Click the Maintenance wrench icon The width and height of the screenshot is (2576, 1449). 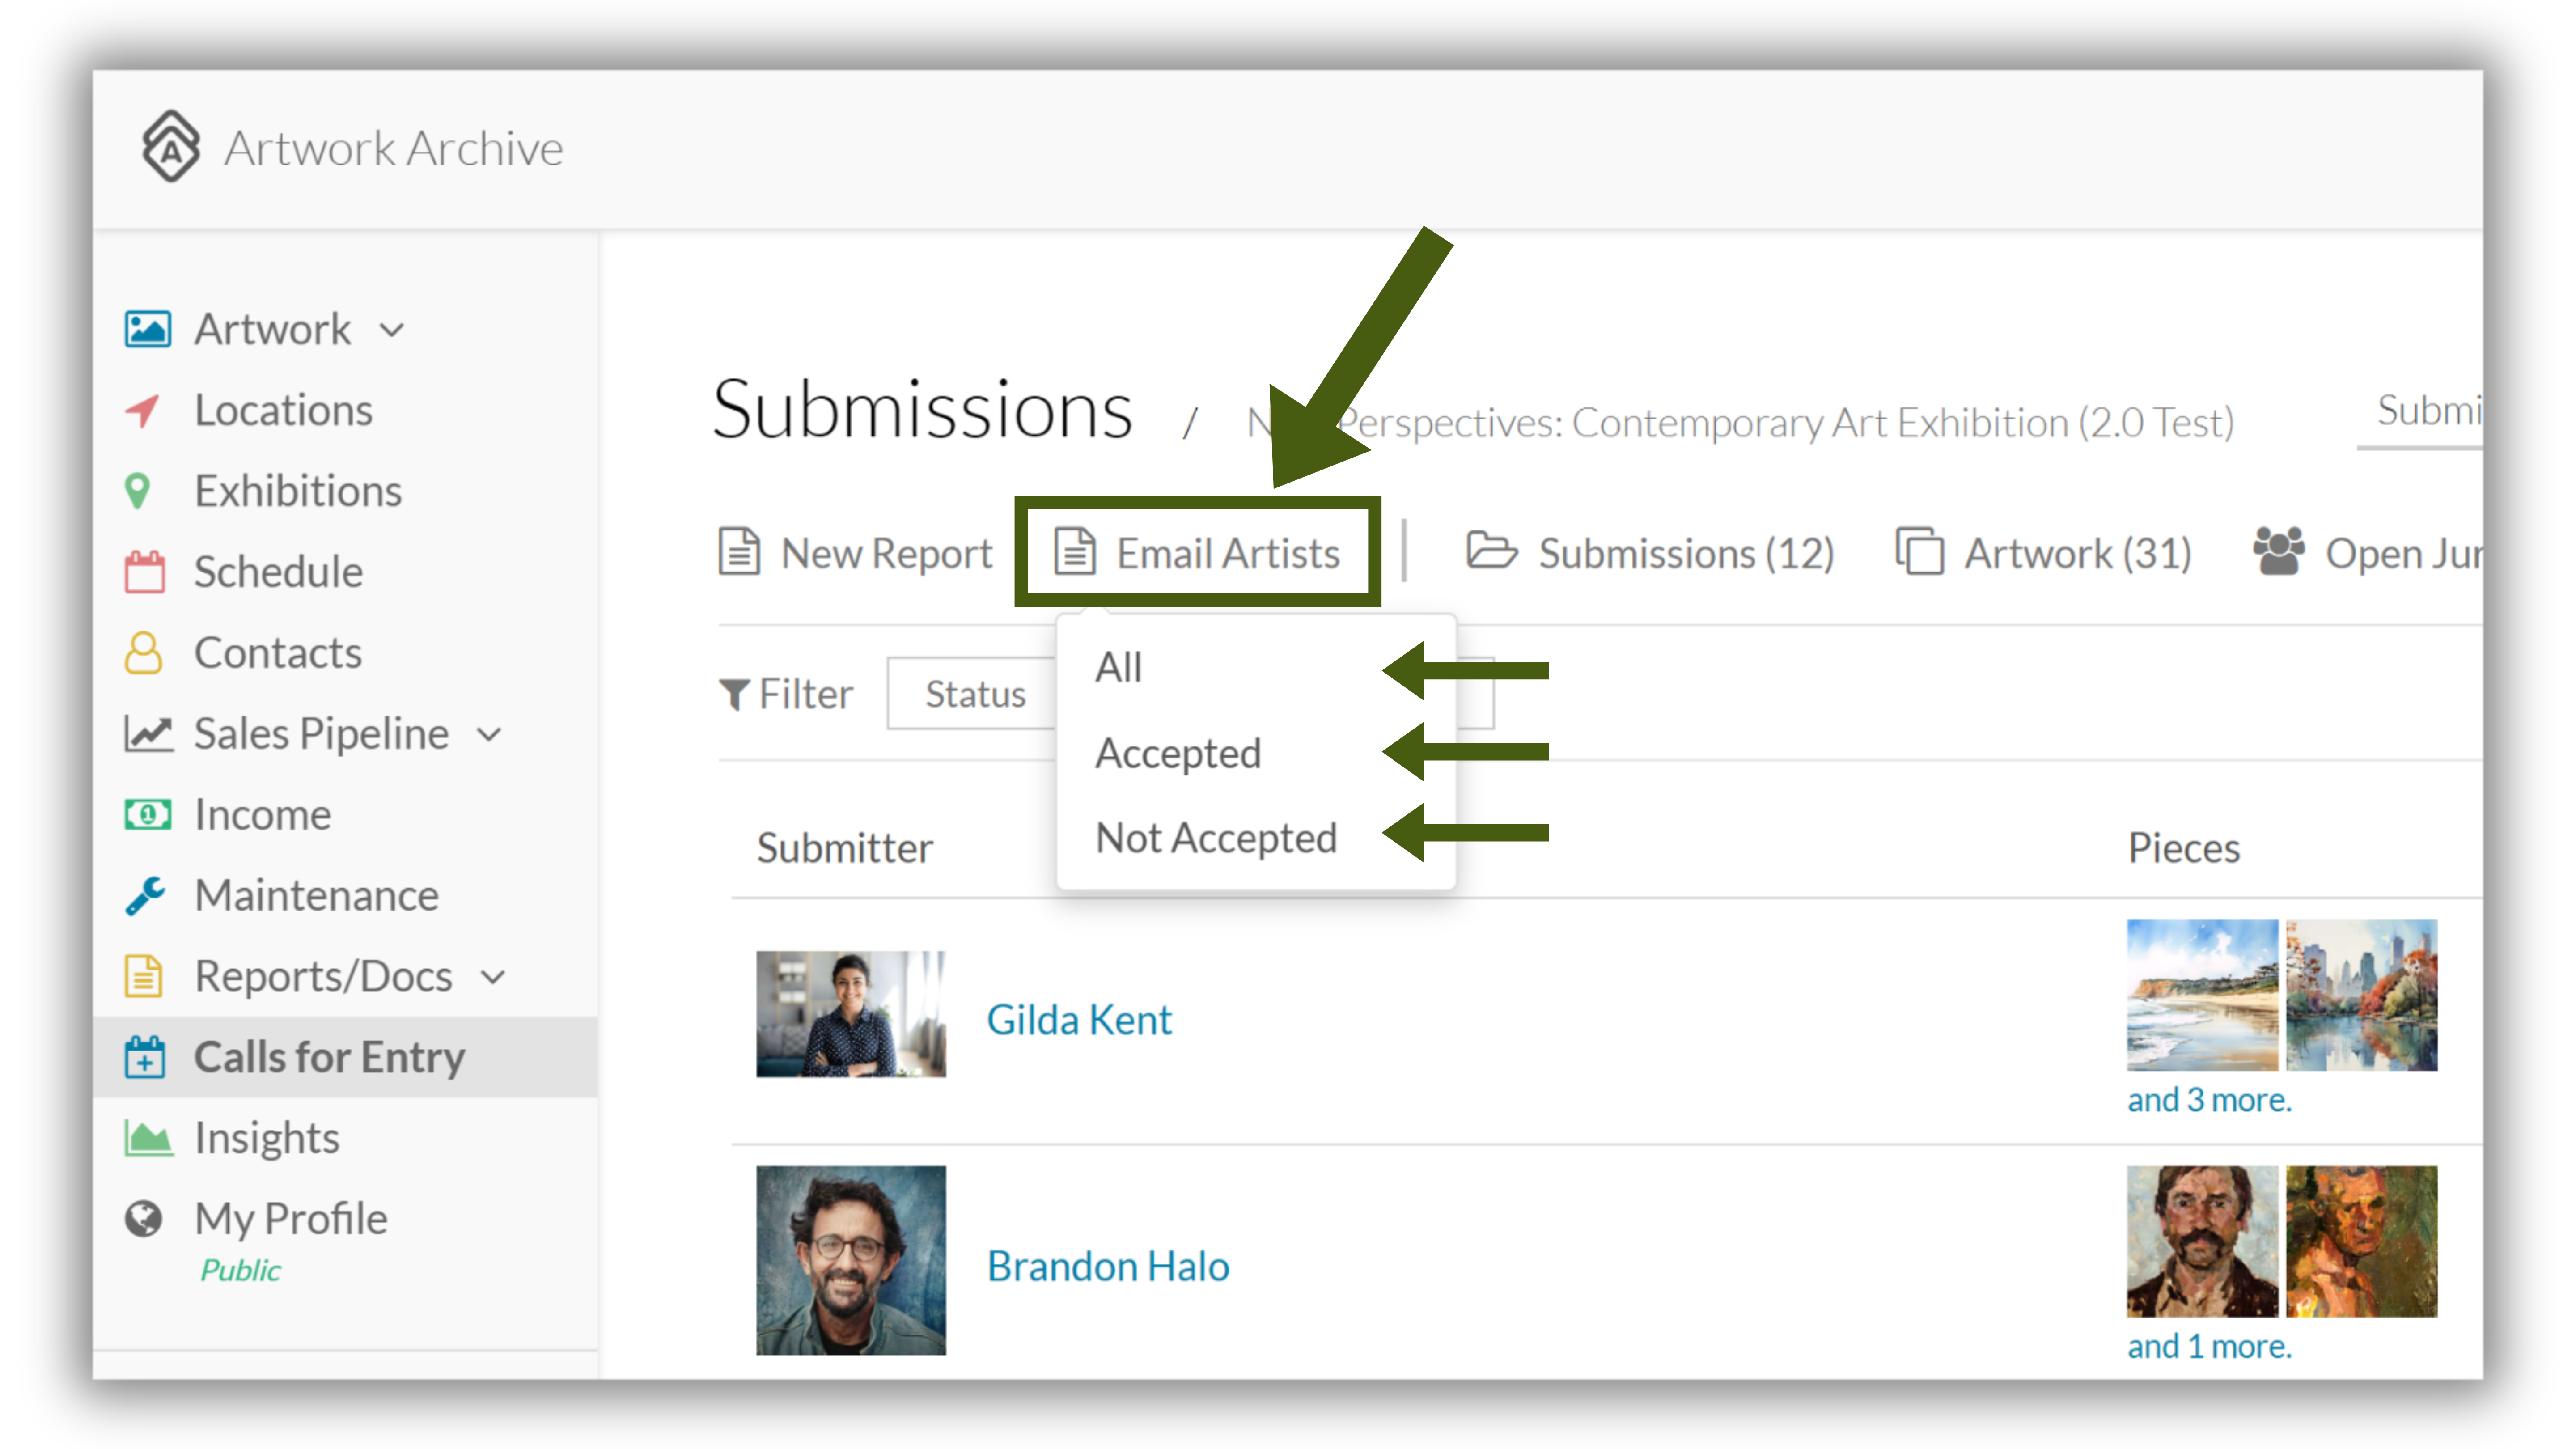(x=145, y=896)
